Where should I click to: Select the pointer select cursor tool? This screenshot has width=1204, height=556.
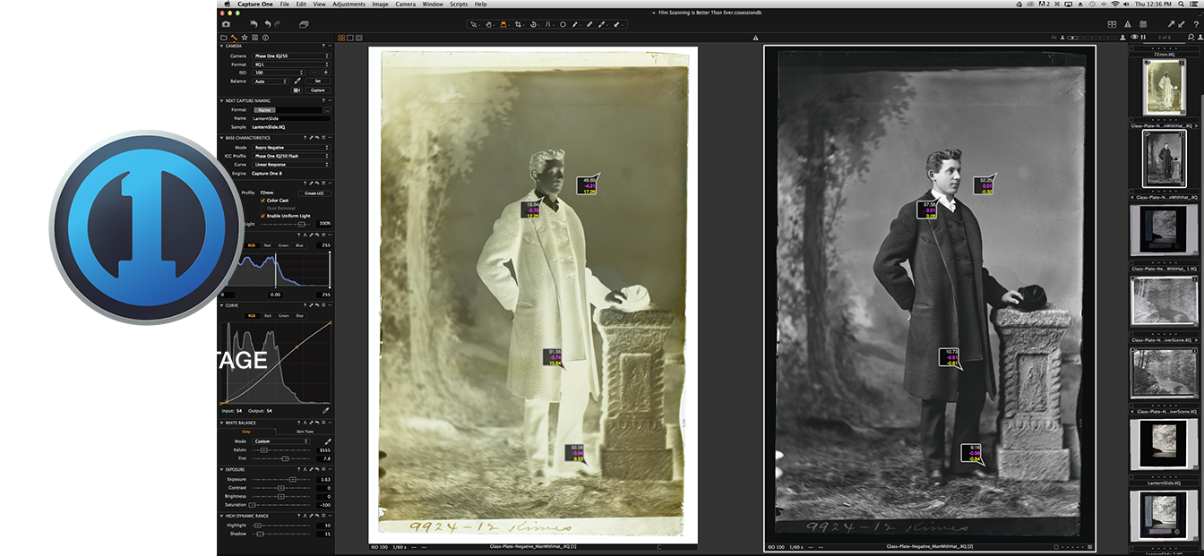(473, 24)
